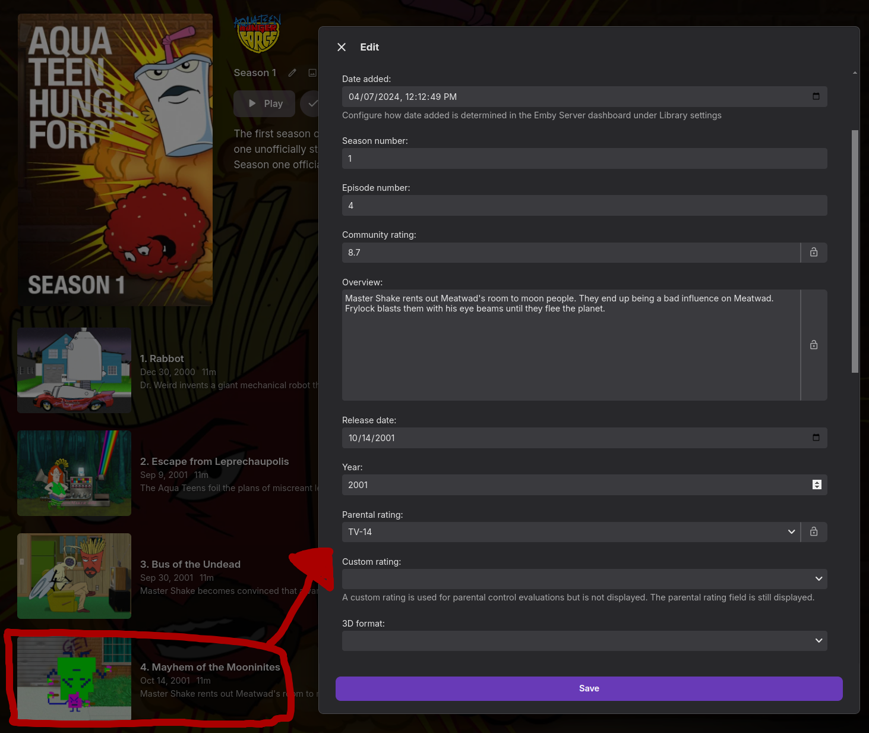
Task: Close the Edit dialog with X icon
Action: (x=342, y=47)
